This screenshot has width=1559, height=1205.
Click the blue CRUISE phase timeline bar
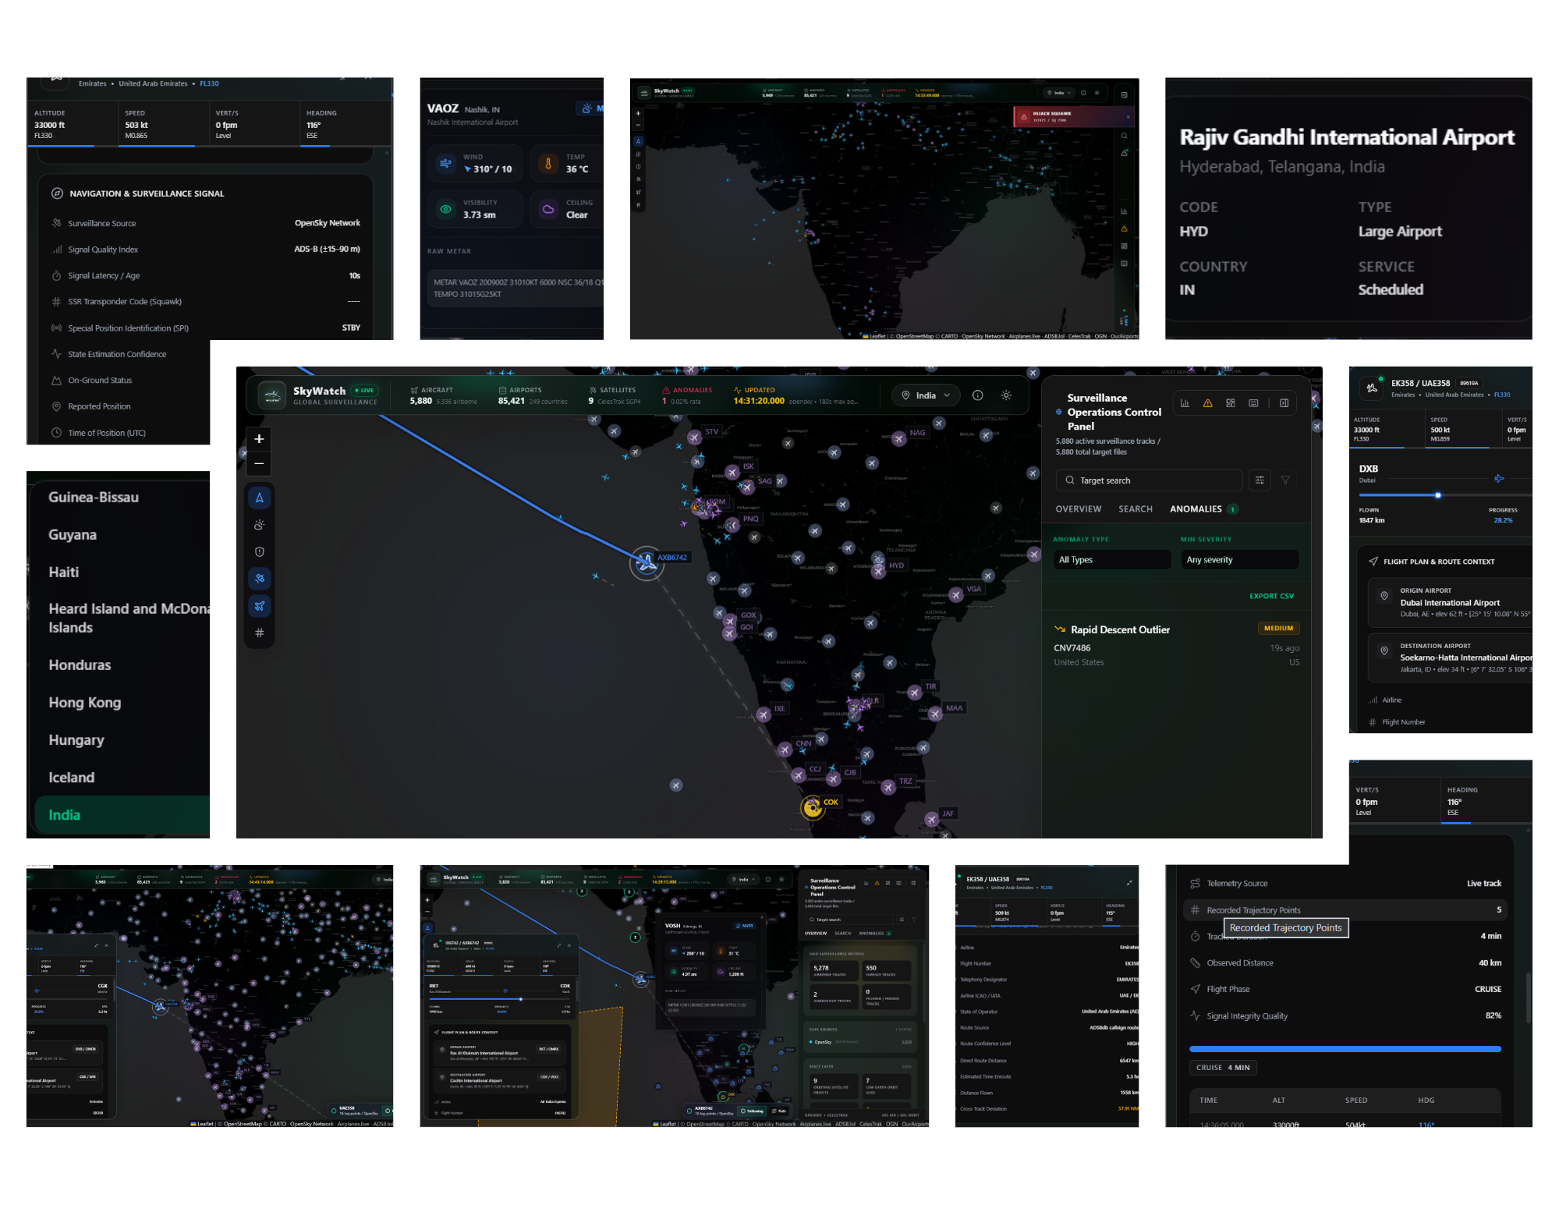(x=1345, y=1049)
